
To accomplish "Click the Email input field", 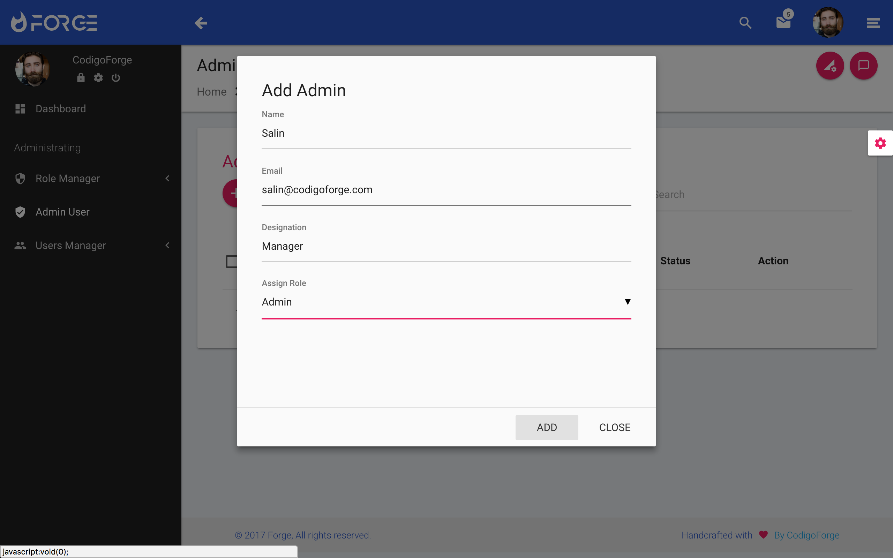I will [446, 190].
